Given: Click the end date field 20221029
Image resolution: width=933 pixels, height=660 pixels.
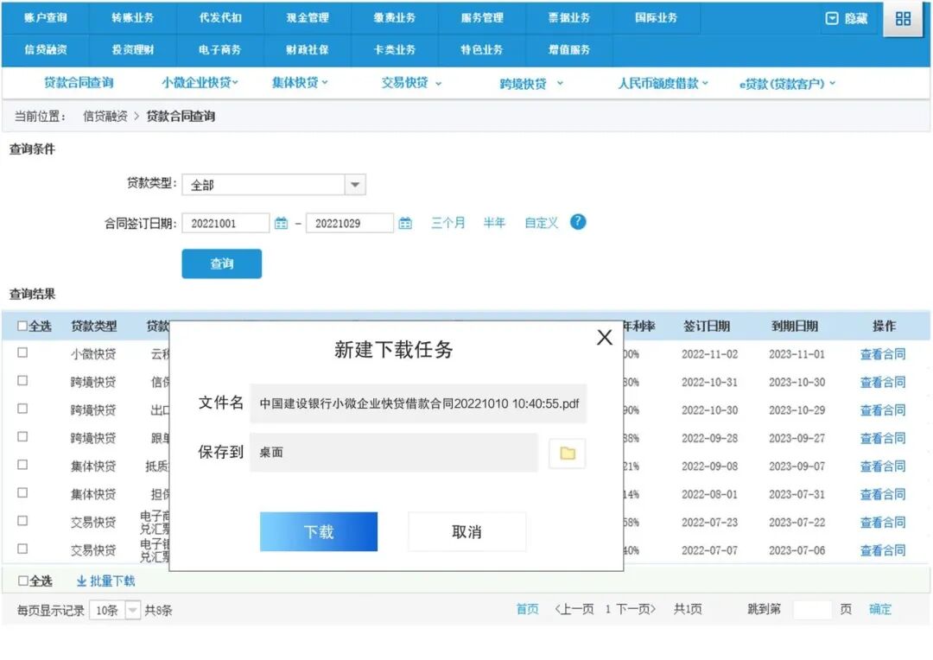Looking at the screenshot, I should (x=349, y=223).
